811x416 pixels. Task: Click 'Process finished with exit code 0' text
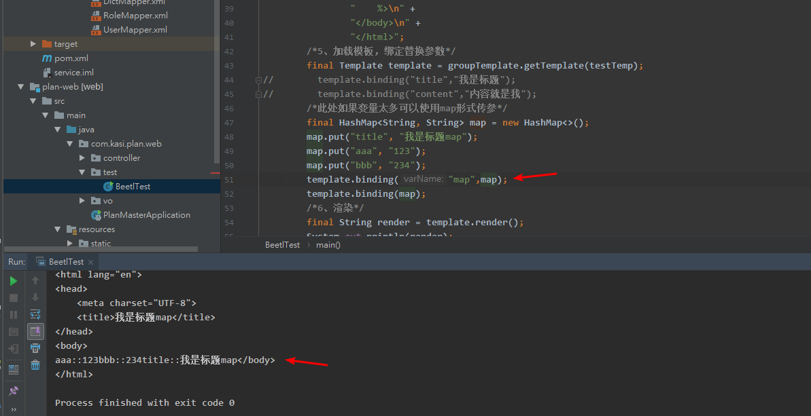(x=145, y=402)
